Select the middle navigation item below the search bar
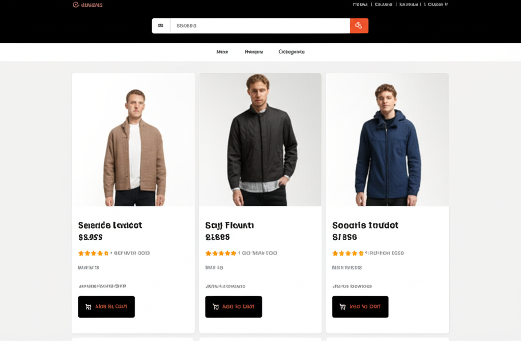The image size is (521, 341). [254, 52]
